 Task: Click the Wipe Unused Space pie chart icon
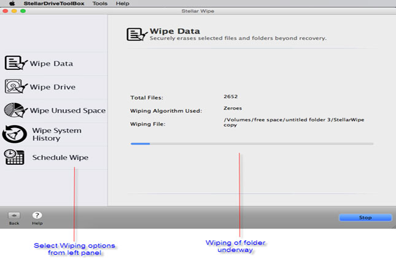pyautogui.click(x=15, y=110)
